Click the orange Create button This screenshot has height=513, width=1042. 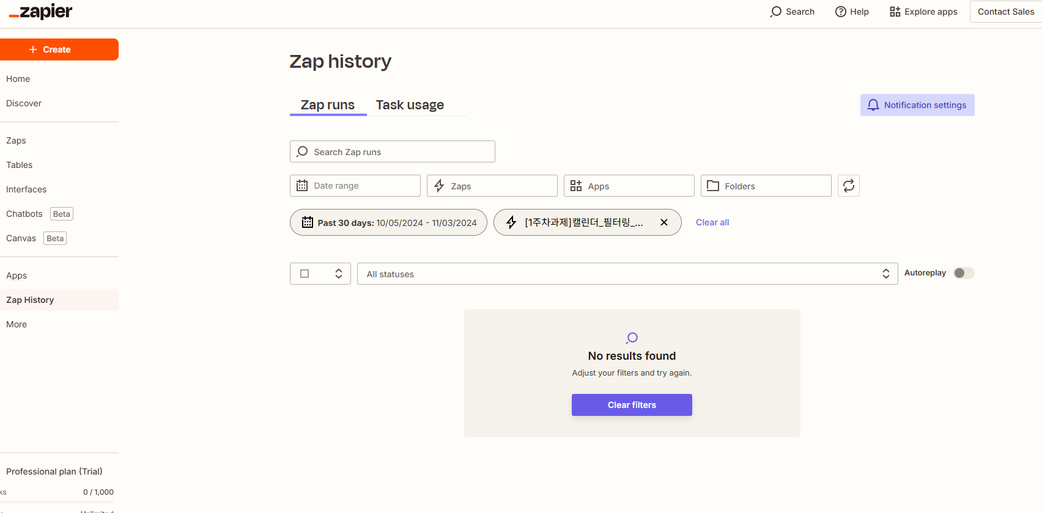pos(59,49)
